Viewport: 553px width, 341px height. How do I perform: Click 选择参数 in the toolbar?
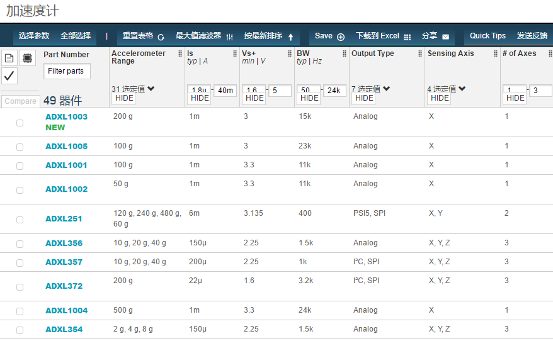point(34,36)
